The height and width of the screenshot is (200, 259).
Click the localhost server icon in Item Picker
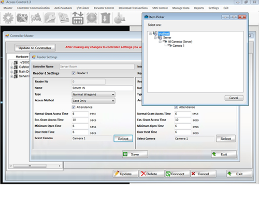[x=155, y=33]
